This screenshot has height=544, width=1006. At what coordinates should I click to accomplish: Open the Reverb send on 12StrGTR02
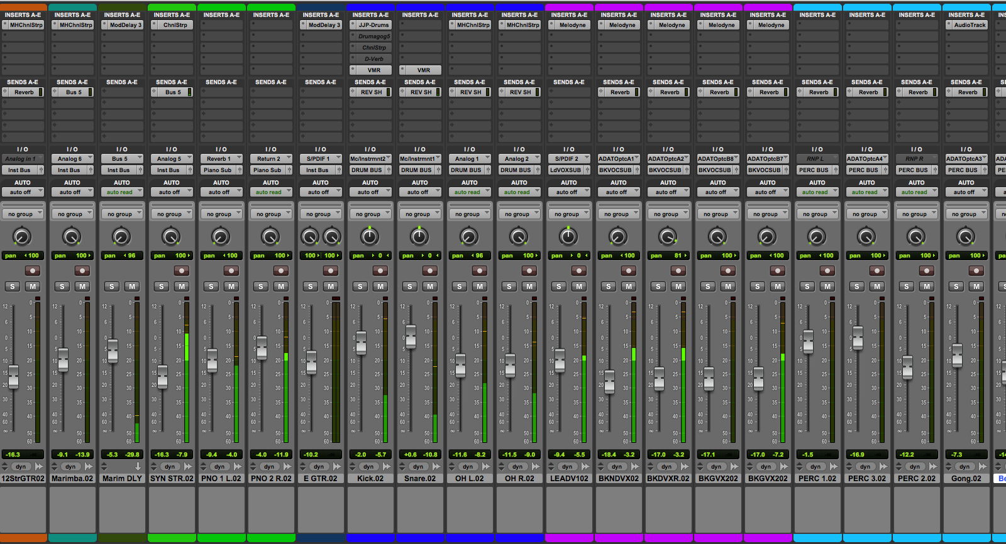point(23,92)
